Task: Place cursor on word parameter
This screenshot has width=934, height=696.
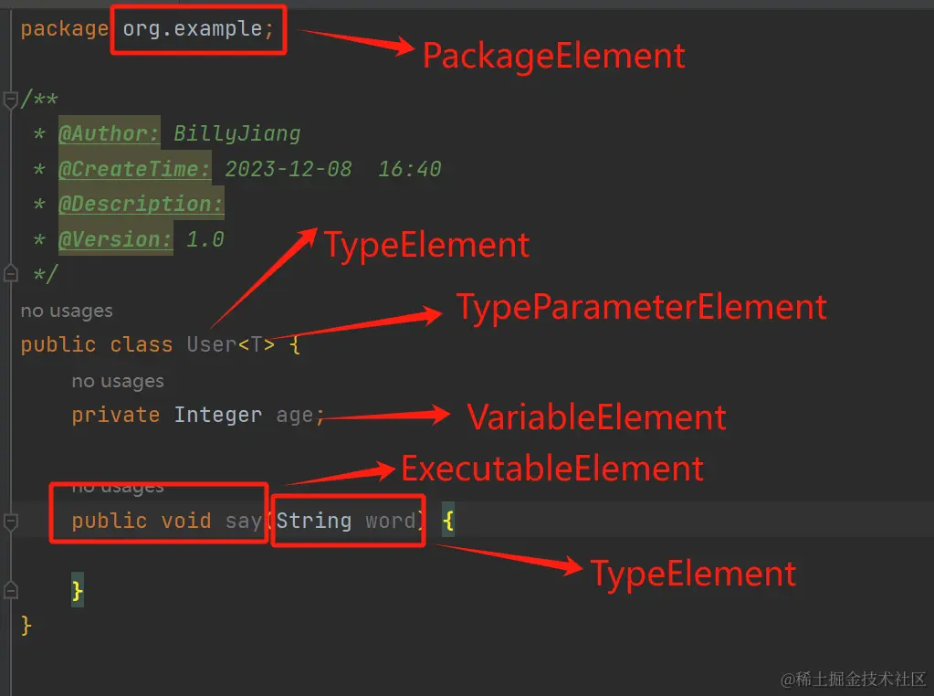Action: click(391, 522)
